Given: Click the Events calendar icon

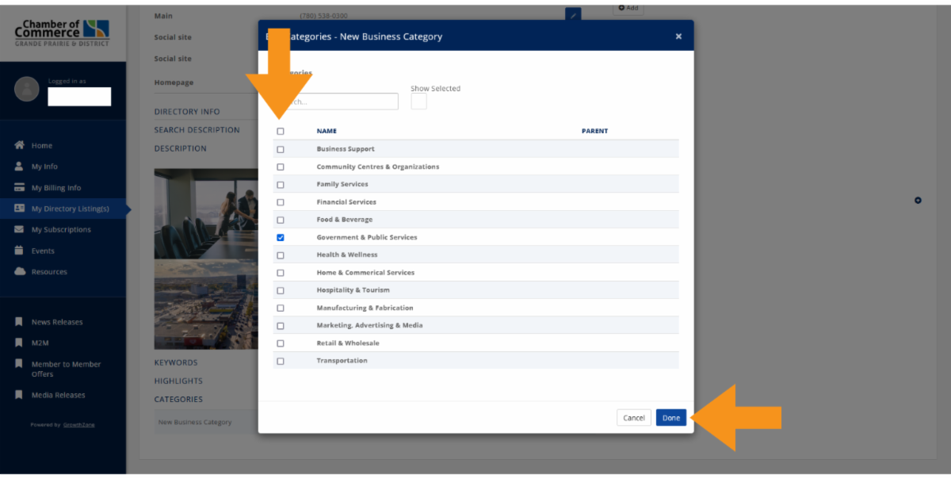Looking at the screenshot, I should pos(20,251).
